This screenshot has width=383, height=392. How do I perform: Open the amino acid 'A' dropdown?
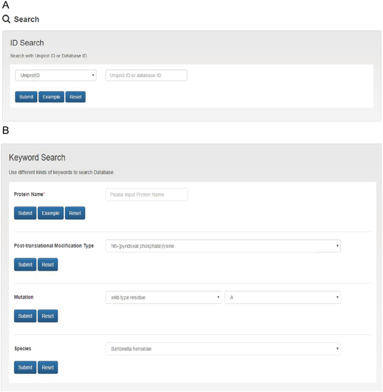pyautogui.click(x=283, y=297)
